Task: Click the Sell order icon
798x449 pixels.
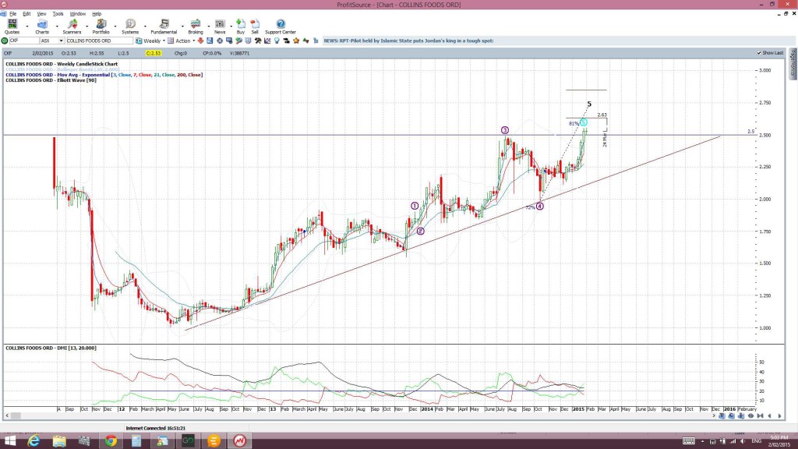Action: click(x=255, y=24)
